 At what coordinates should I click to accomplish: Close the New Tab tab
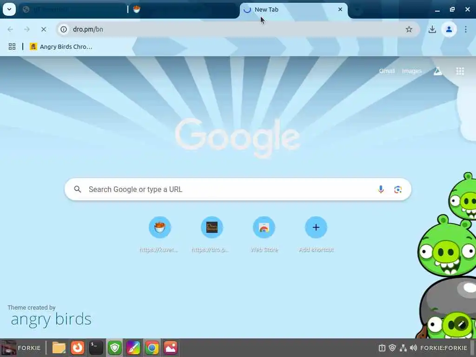(340, 9)
